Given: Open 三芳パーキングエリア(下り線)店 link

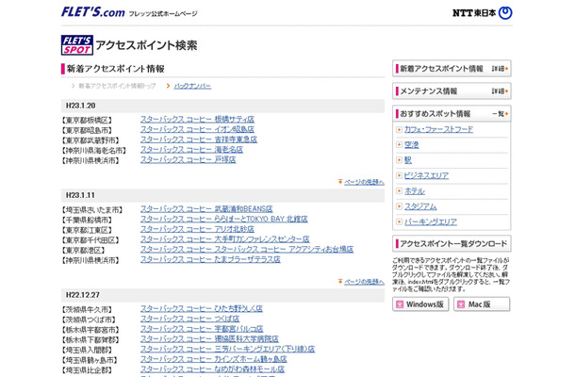Looking at the screenshot, I should pyautogui.click(x=227, y=349).
